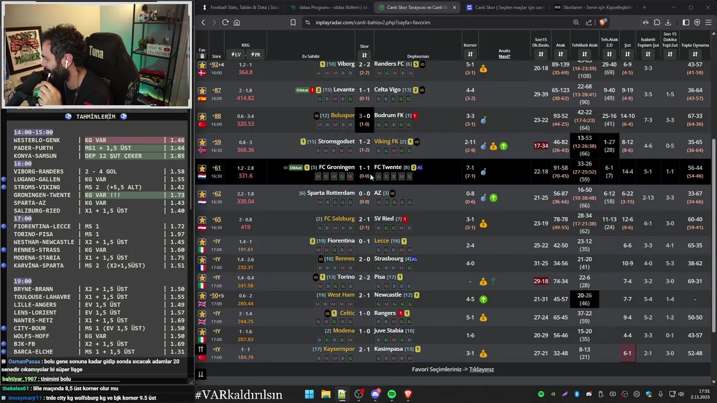Open the browser home page
Screen dimensions: 717x403
point(237,22)
